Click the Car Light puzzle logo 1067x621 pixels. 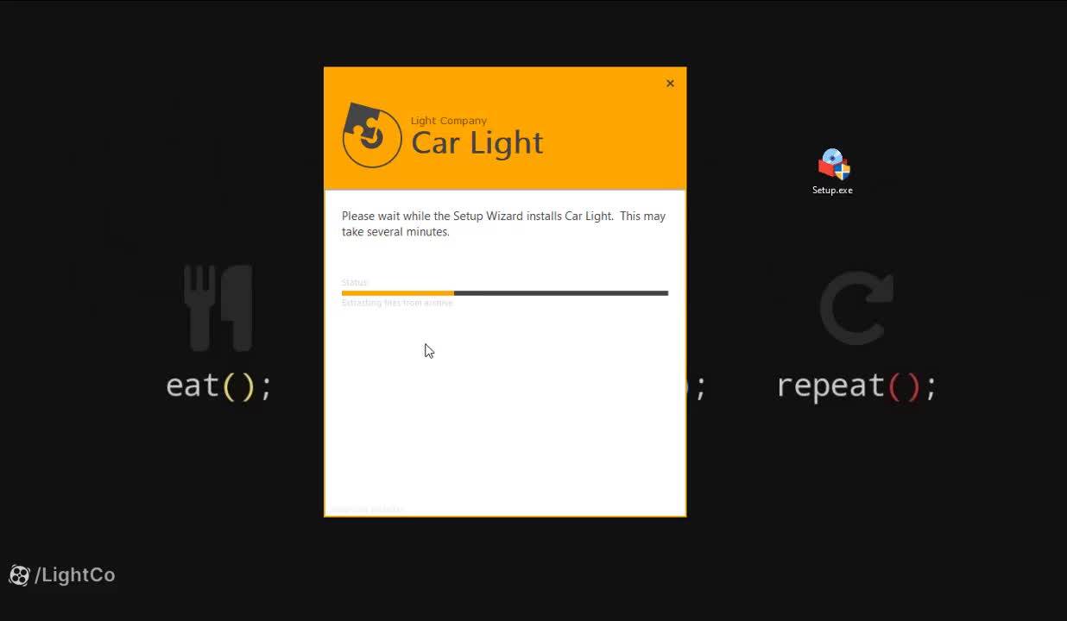click(371, 135)
